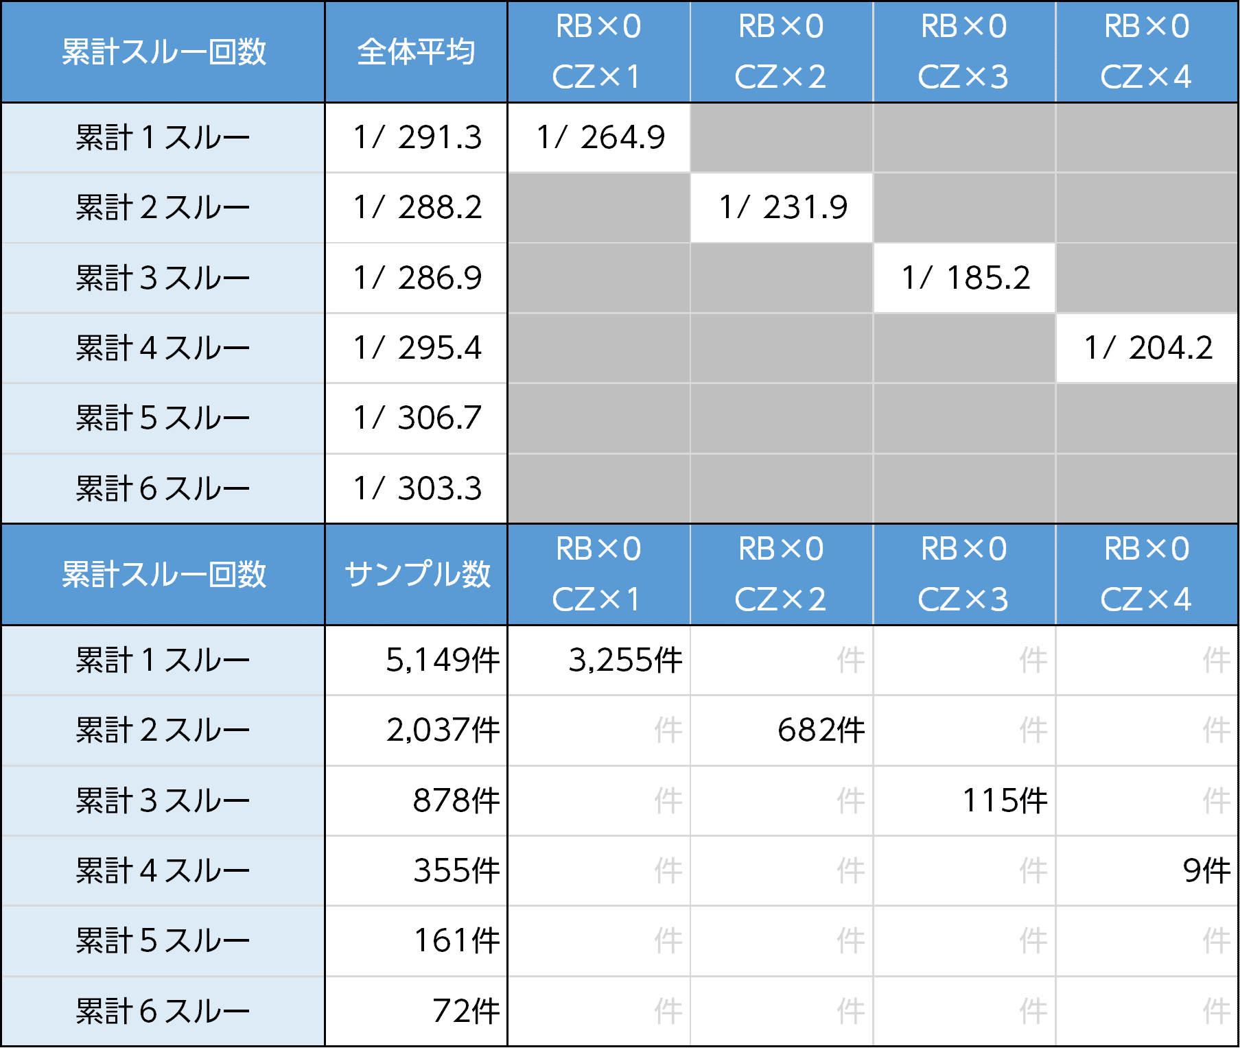
Task: Select the sample count 5,149件
Action: (416, 660)
